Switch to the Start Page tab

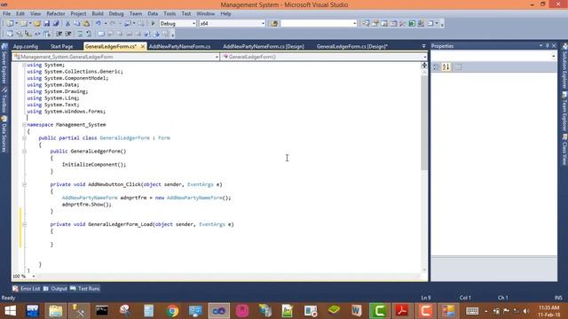(61, 46)
